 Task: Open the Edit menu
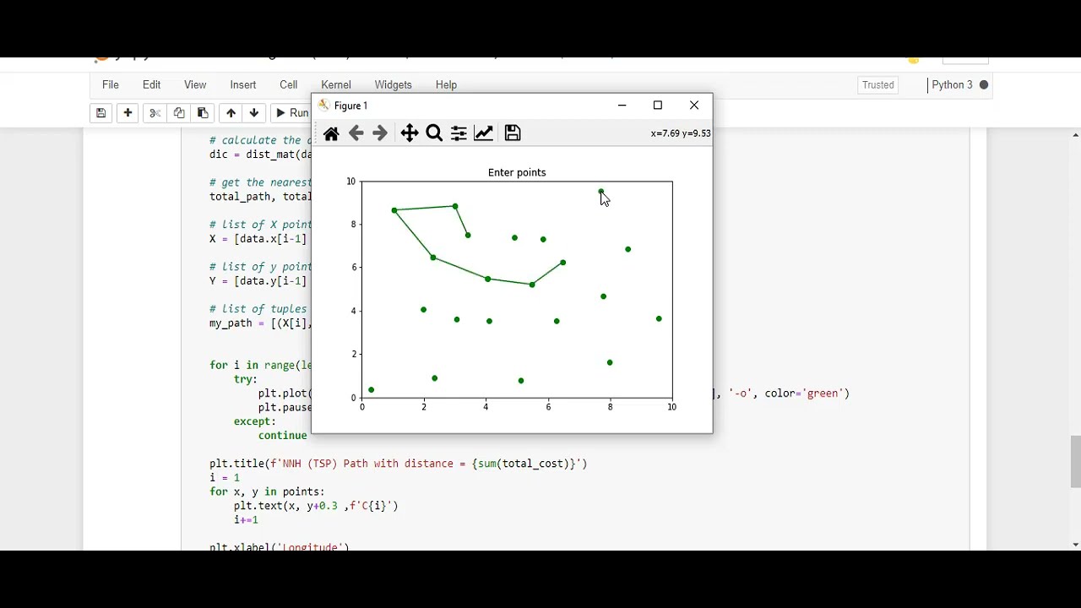152,84
